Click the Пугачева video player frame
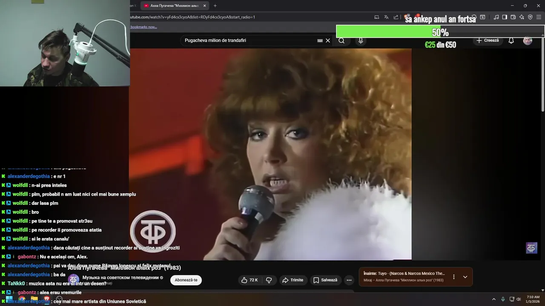The height and width of the screenshot is (306, 545). [x=270, y=154]
